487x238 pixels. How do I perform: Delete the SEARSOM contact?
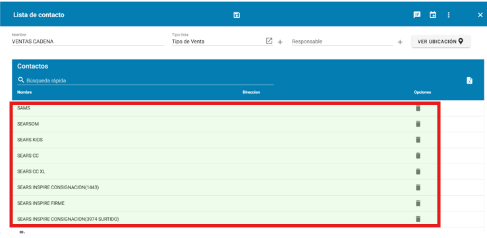coord(418,124)
